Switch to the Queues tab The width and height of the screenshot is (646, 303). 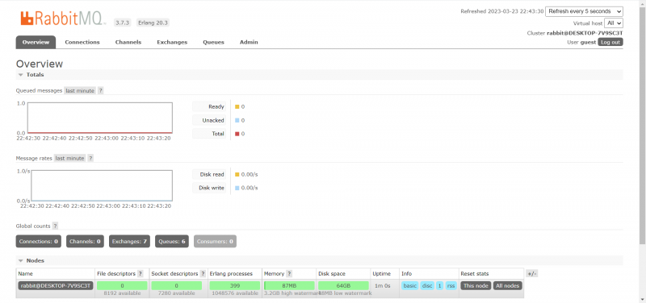(x=213, y=43)
